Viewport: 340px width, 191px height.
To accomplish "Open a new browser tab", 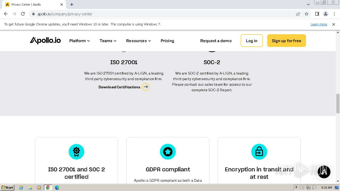I will 72,5.
